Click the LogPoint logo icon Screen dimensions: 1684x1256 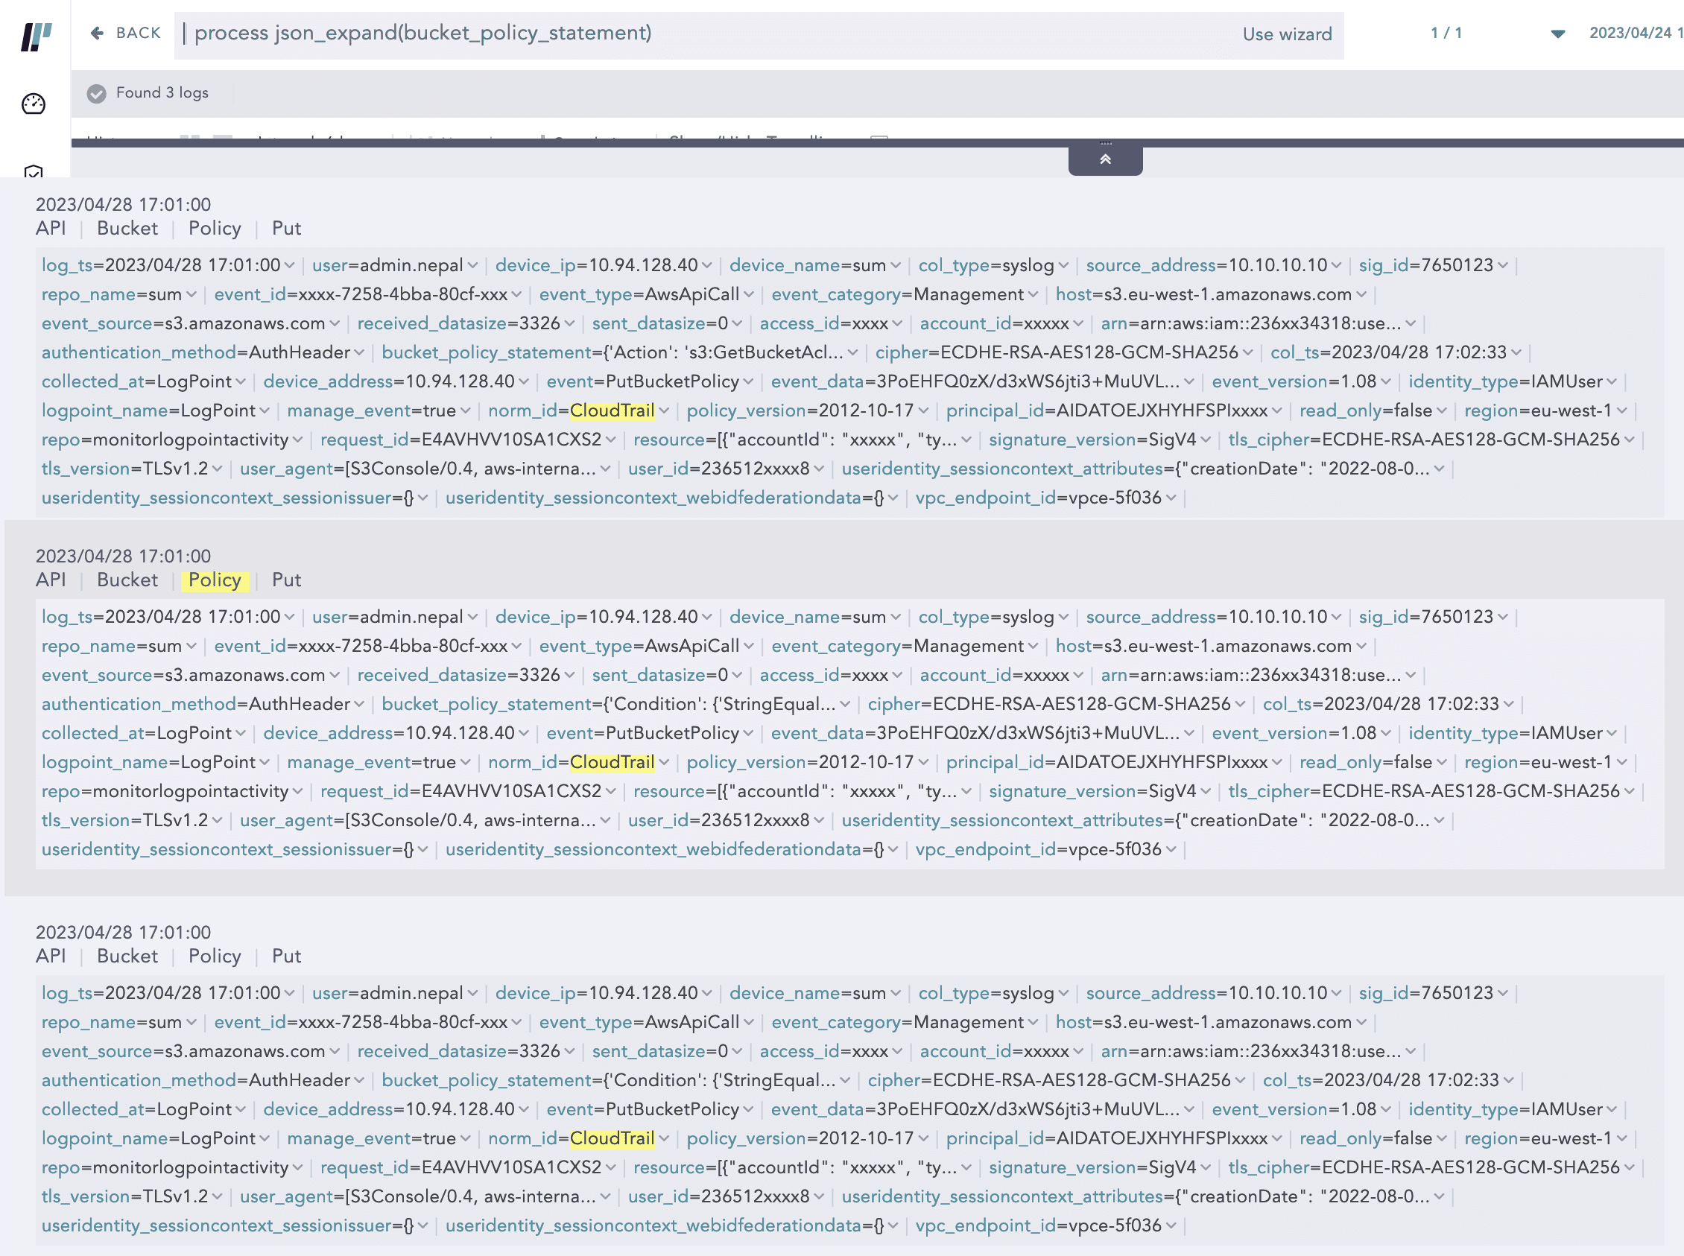click(x=36, y=36)
